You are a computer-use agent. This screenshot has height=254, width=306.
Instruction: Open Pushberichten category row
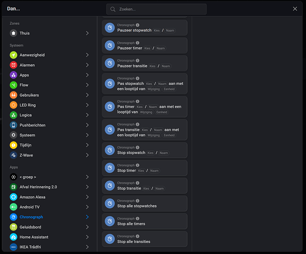click(50, 125)
